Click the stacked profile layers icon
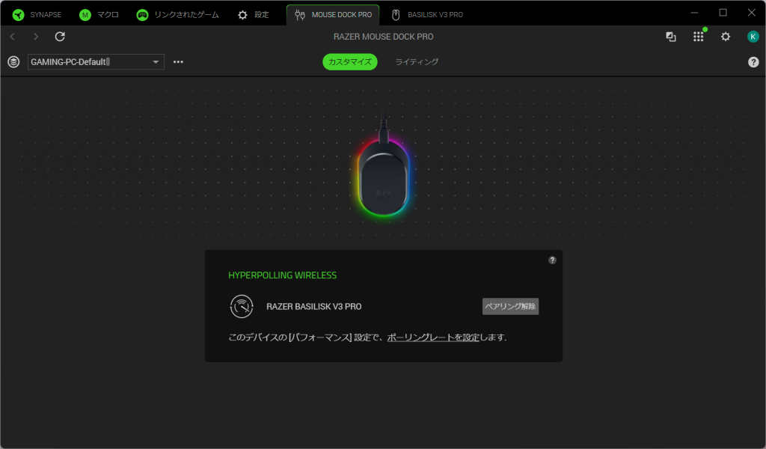 [x=13, y=62]
